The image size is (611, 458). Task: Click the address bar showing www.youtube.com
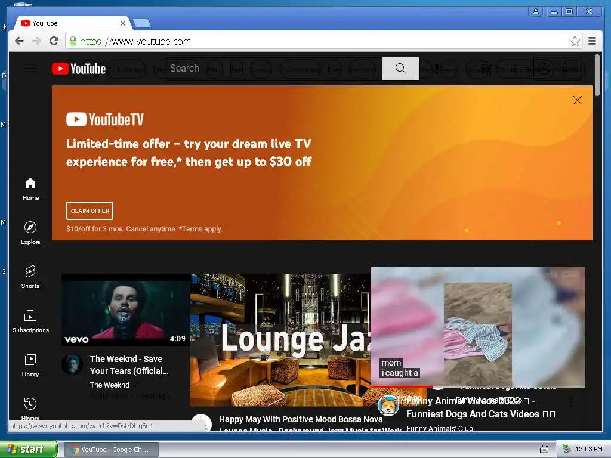pyautogui.click(x=323, y=41)
